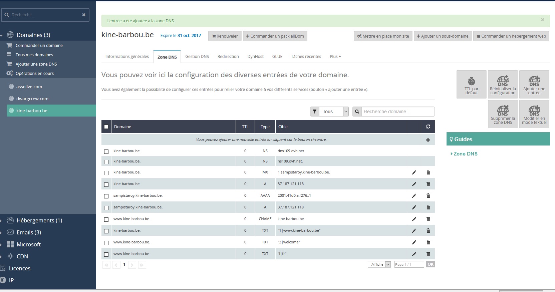555x292 pixels.
Task: Delete the TXT record "l|fr"
Action: pyautogui.click(x=428, y=254)
